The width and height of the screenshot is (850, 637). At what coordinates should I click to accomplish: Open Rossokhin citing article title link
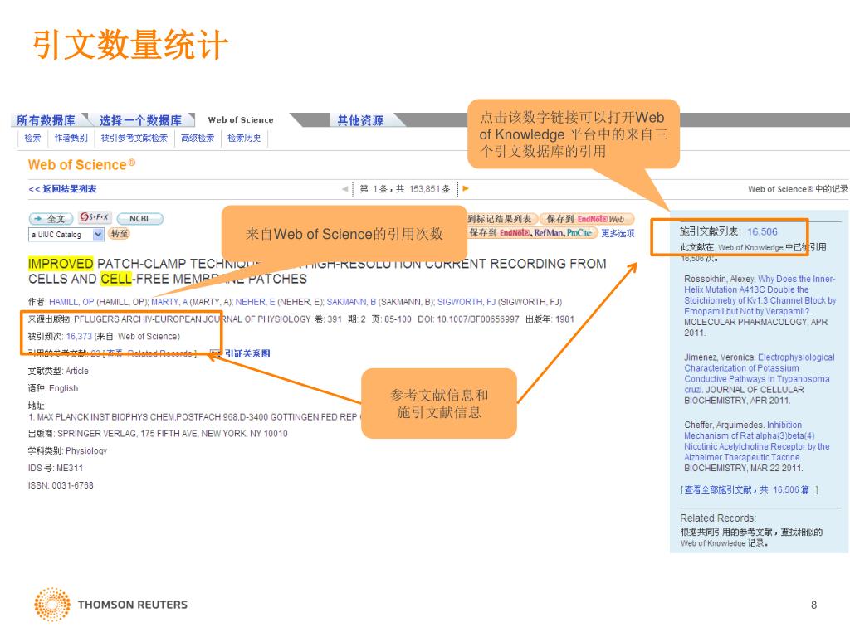(x=760, y=295)
